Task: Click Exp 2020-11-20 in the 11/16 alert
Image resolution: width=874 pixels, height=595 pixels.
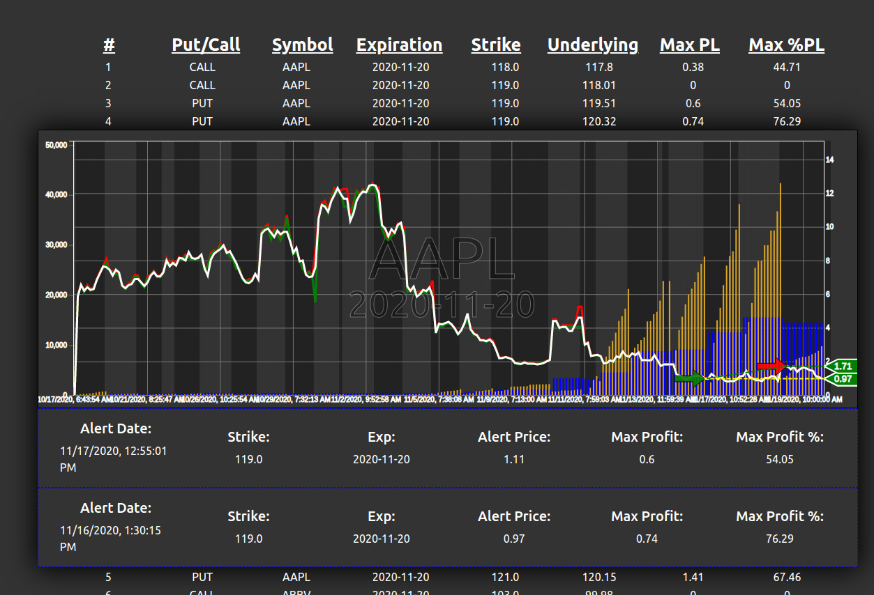Action: 381,539
